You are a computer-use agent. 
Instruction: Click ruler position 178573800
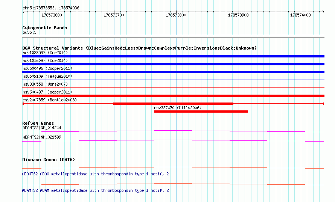coord(176,15)
